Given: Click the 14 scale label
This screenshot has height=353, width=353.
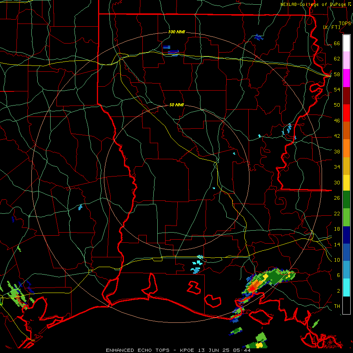Looking at the screenshot, I should tap(337, 244).
